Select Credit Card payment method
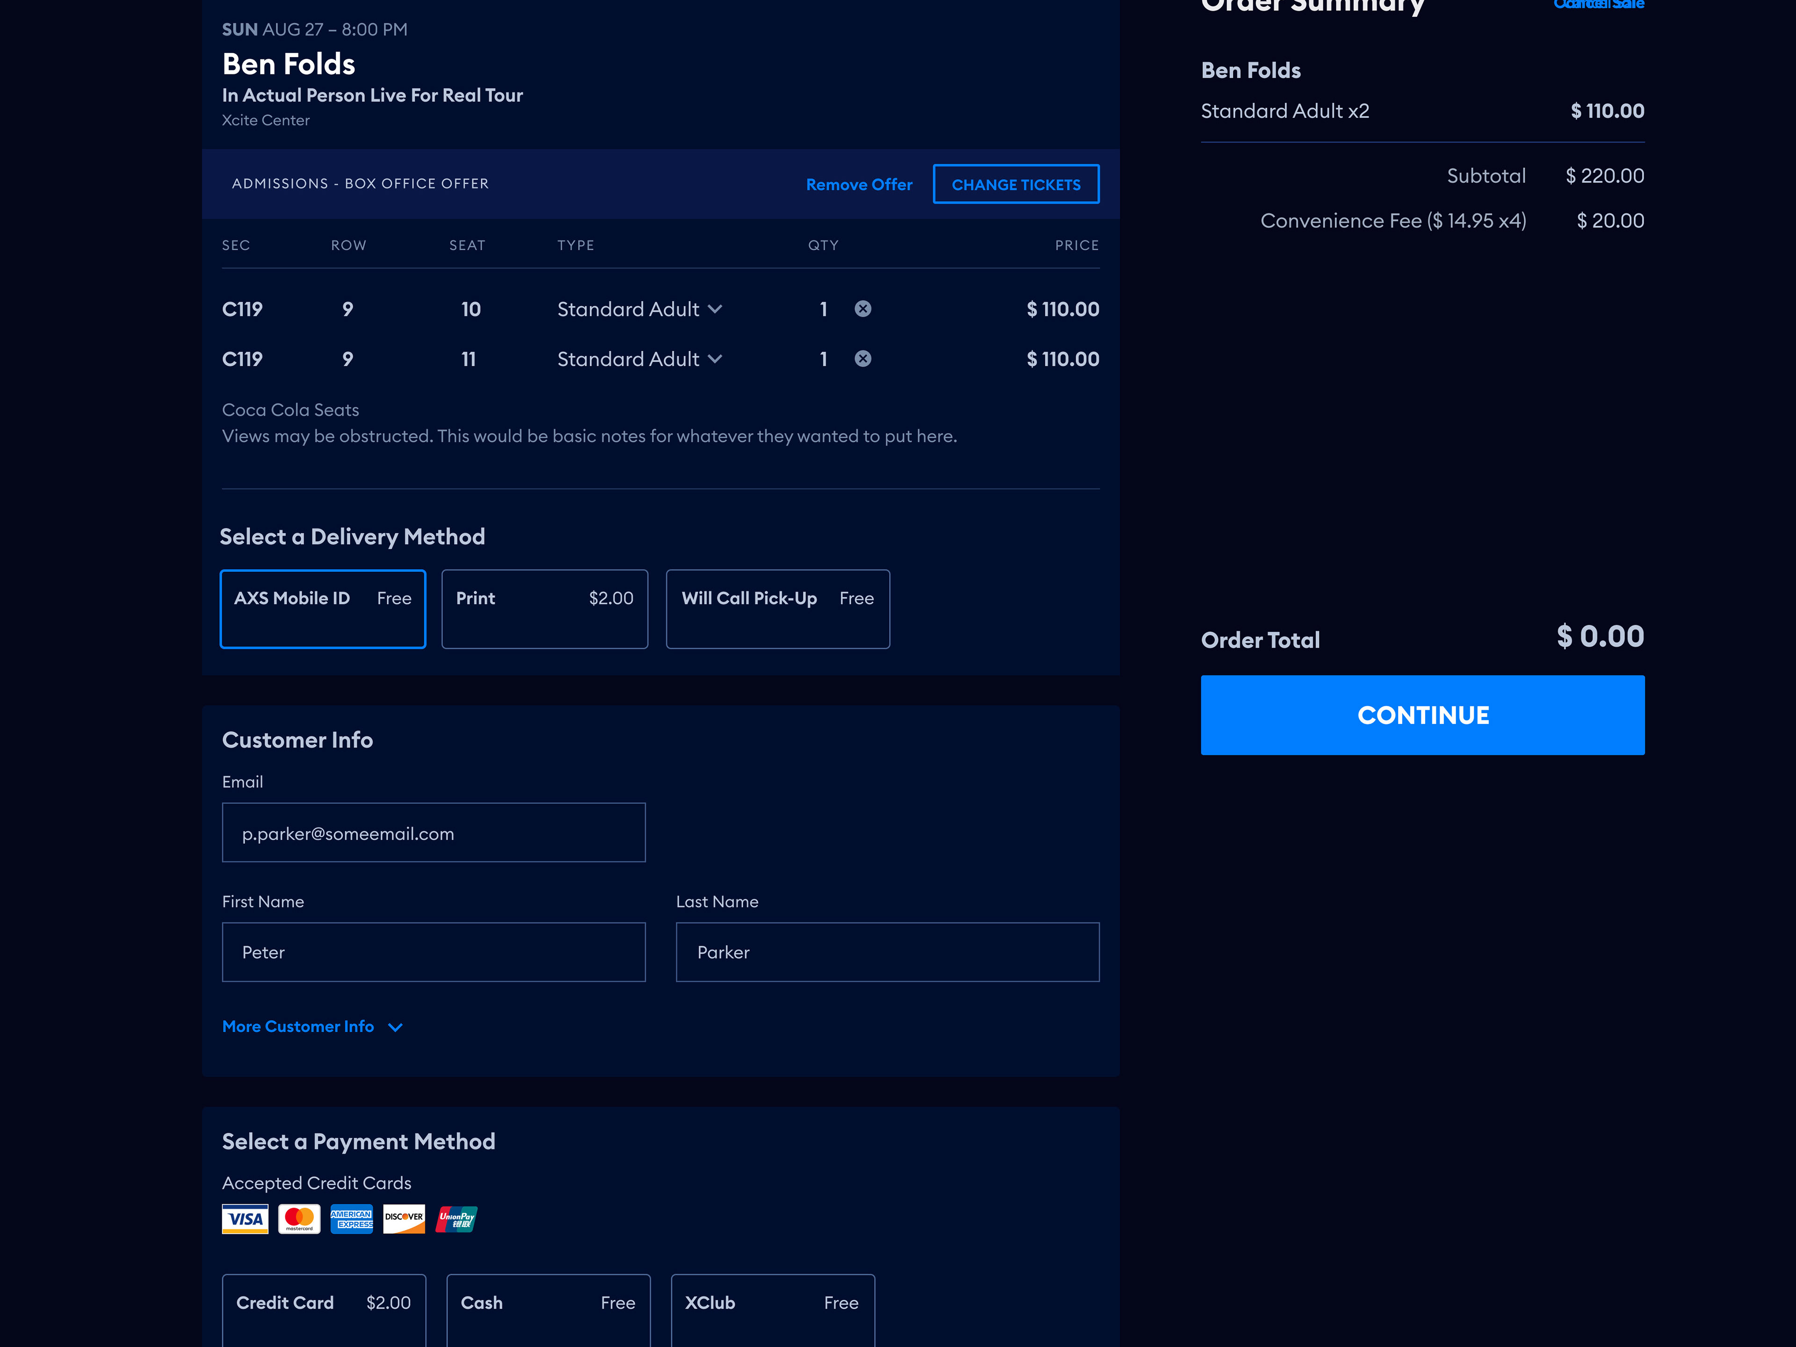This screenshot has width=1796, height=1347. coord(323,1310)
